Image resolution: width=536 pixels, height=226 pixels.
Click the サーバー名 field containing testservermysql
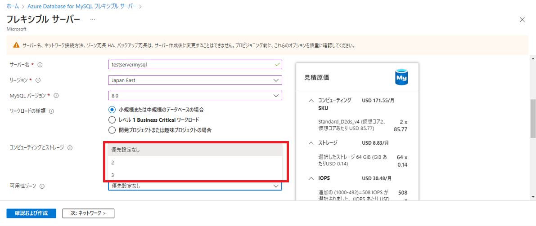(x=195, y=65)
